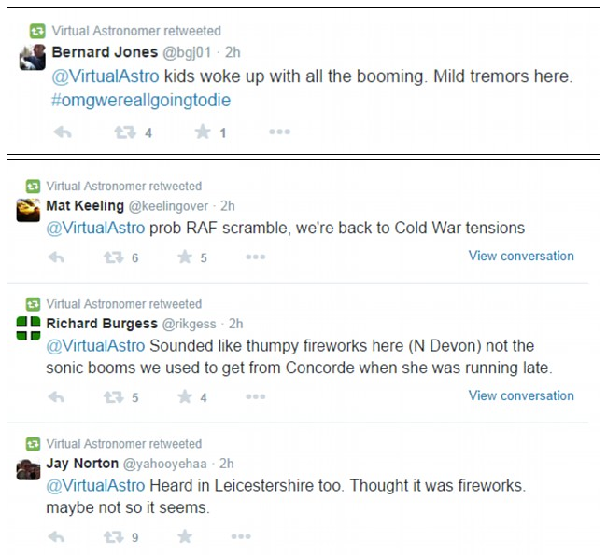Reply to Bernard Jones's tweet

tap(63, 132)
